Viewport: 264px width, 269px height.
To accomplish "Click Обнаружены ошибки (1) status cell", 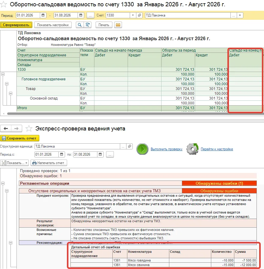I will coord(219,184).
